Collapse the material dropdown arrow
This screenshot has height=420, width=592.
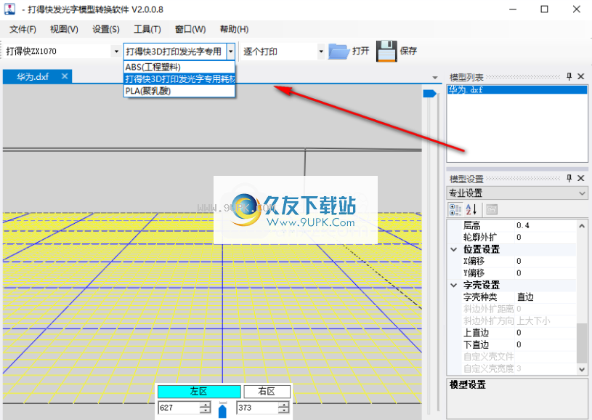pyautogui.click(x=231, y=52)
